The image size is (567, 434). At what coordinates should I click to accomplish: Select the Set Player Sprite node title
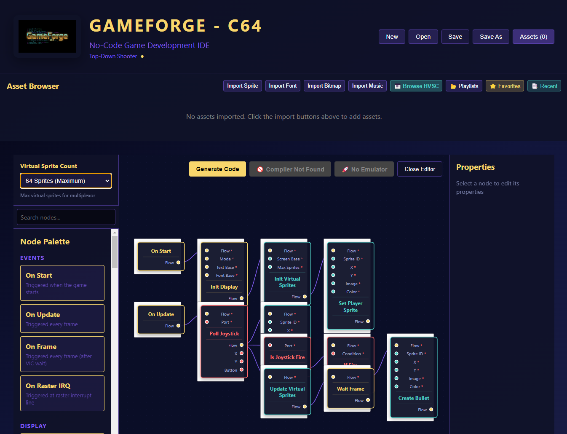point(350,307)
